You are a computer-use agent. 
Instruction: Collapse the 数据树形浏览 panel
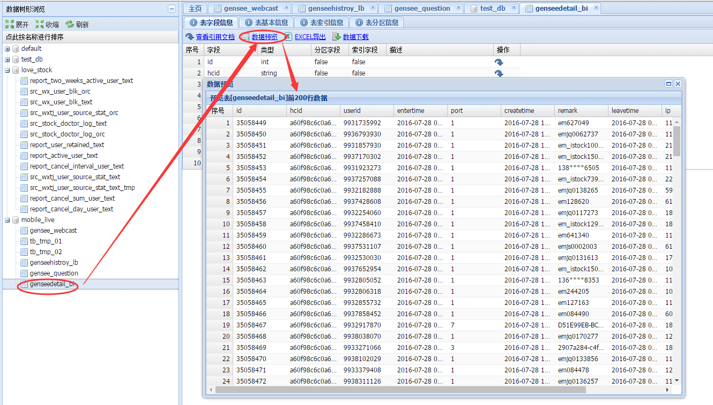172,9
